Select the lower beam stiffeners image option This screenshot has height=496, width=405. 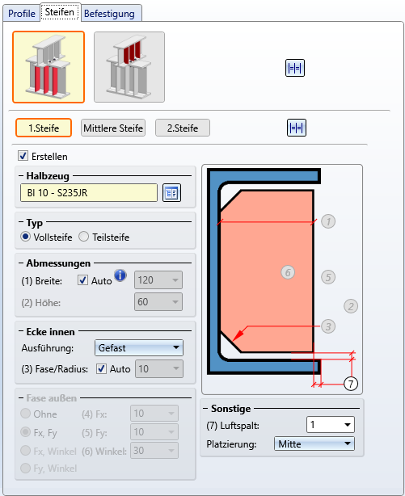point(49,67)
